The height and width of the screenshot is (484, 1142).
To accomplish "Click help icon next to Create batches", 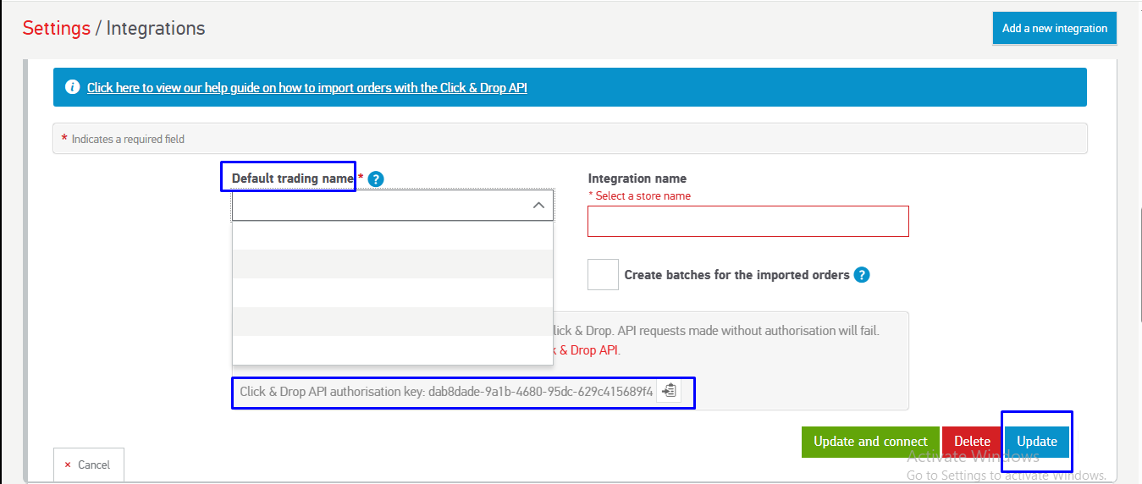I will pyautogui.click(x=862, y=275).
